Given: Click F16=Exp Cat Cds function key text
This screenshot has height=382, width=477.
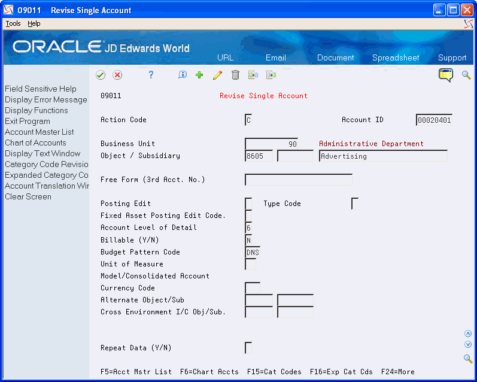Looking at the screenshot, I should click(x=341, y=372).
